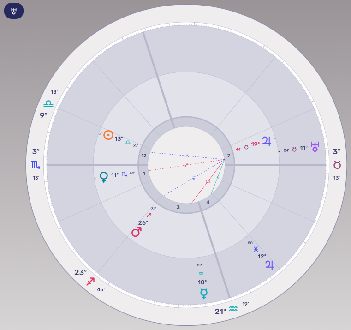Click the Sagittarius cusp sign at 23°

tap(91, 281)
